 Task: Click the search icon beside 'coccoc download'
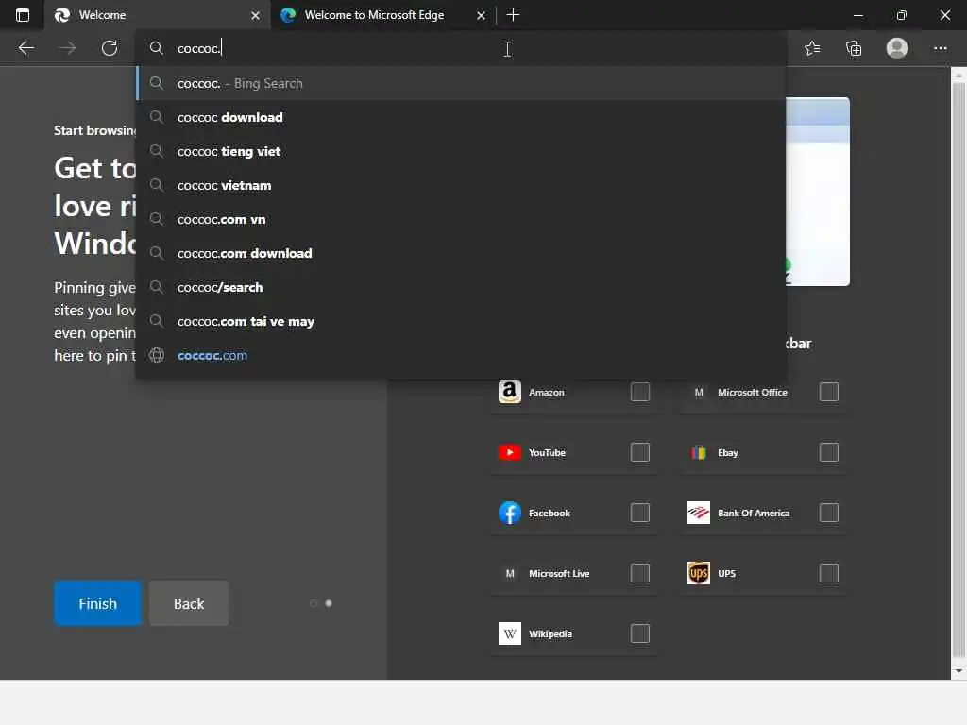157,117
